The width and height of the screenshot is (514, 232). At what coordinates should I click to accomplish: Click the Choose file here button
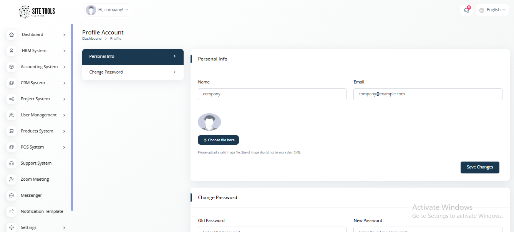click(218, 140)
